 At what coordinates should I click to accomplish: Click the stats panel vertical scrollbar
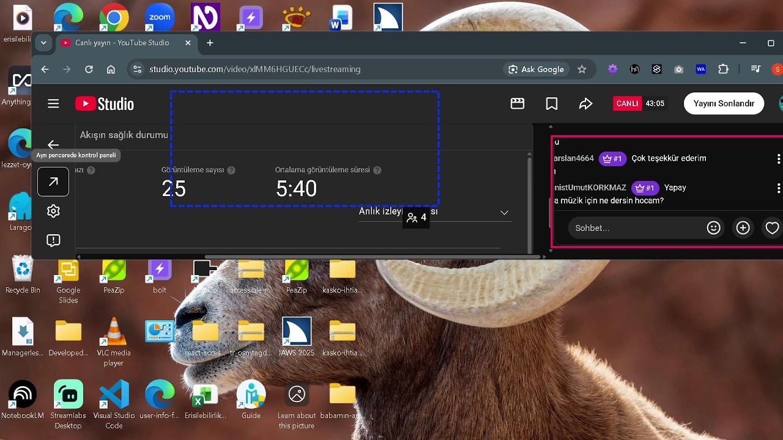530,202
